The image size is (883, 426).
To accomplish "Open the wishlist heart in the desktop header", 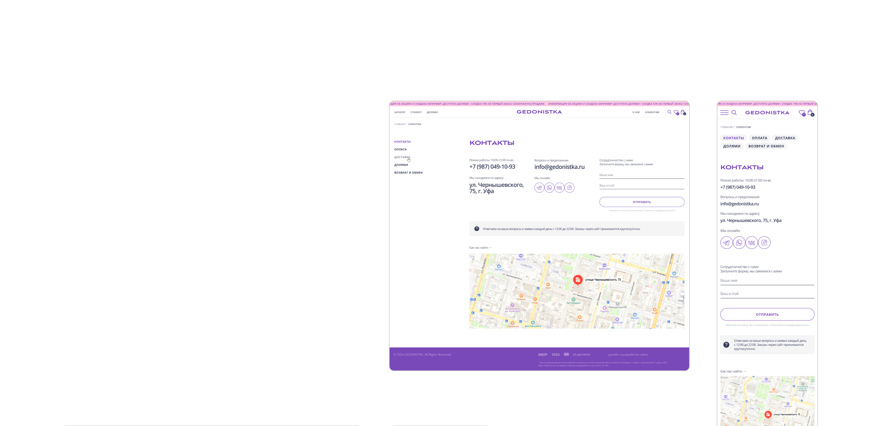I will coord(676,112).
